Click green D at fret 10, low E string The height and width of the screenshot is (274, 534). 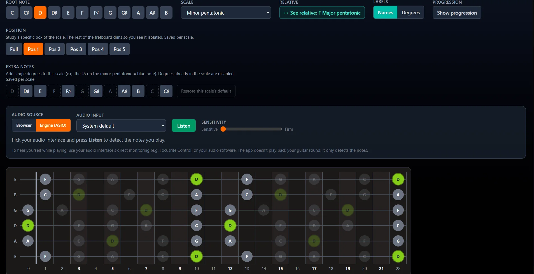click(x=196, y=256)
